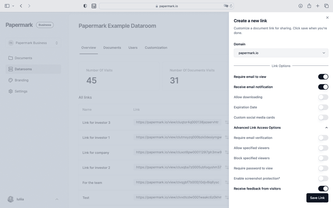Image resolution: width=333 pixels, height=208 pixels.
Task: Click the shield icon in the browser toolbar
Action: tap(85, 6)
